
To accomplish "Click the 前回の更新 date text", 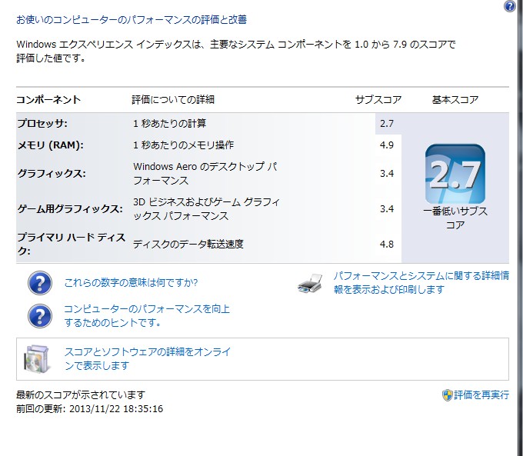I will (89, 408).
